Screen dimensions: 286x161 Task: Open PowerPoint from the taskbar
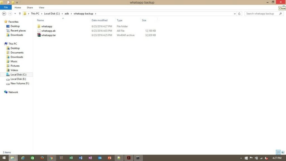pos(109,158)
